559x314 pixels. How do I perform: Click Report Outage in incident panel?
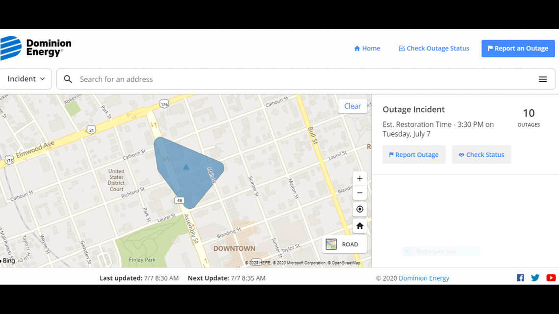click(x=414, y=154)
